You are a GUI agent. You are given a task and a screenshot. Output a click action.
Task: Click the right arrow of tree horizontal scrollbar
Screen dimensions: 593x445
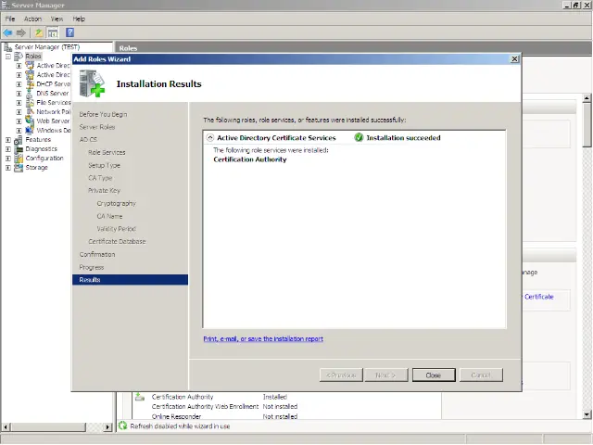[107, 426]
